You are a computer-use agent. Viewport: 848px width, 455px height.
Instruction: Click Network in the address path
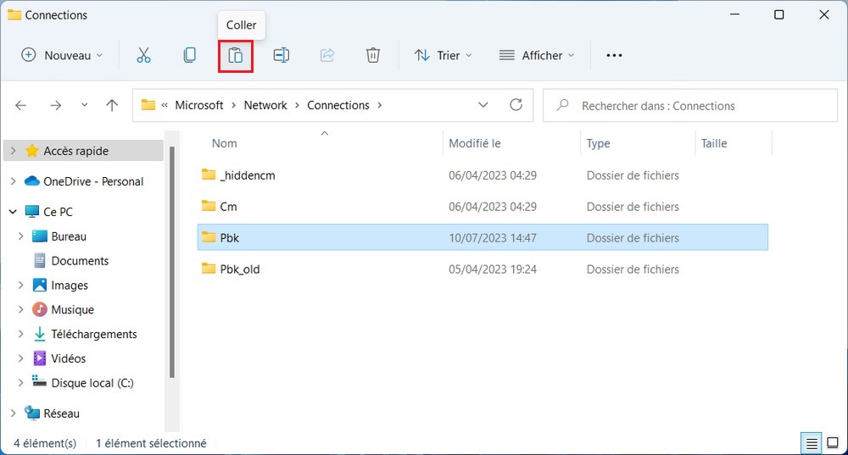[x=265, y=105]
